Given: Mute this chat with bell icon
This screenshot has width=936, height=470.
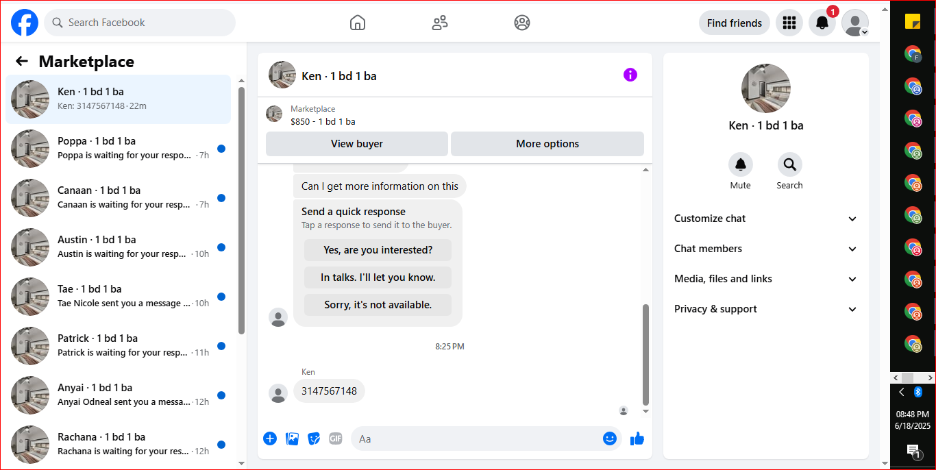Looking at the screenshot, I should [x=740, y=164].
